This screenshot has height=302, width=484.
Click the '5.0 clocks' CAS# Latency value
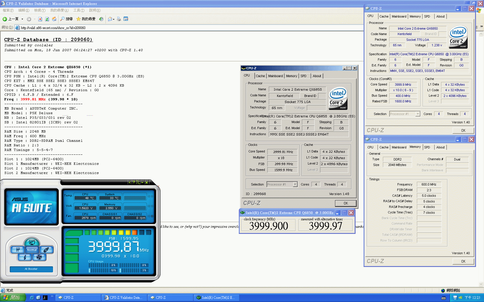pyautogui.click(x=429, y=196)
